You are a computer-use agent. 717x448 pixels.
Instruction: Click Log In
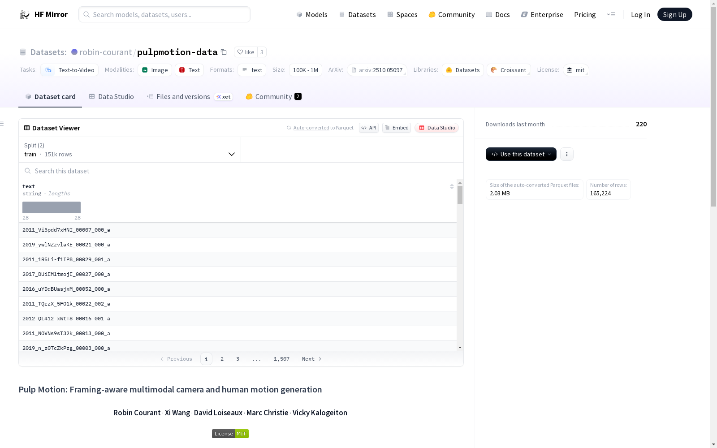640,15
